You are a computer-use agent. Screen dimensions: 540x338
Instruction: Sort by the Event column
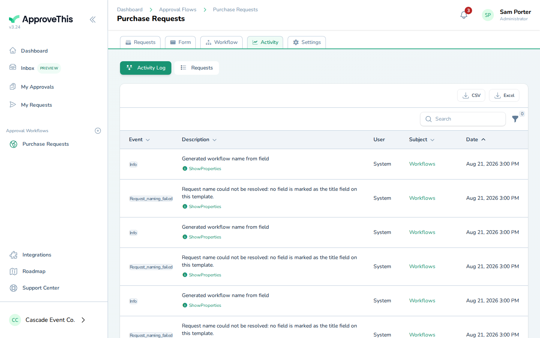click(139, 139)
